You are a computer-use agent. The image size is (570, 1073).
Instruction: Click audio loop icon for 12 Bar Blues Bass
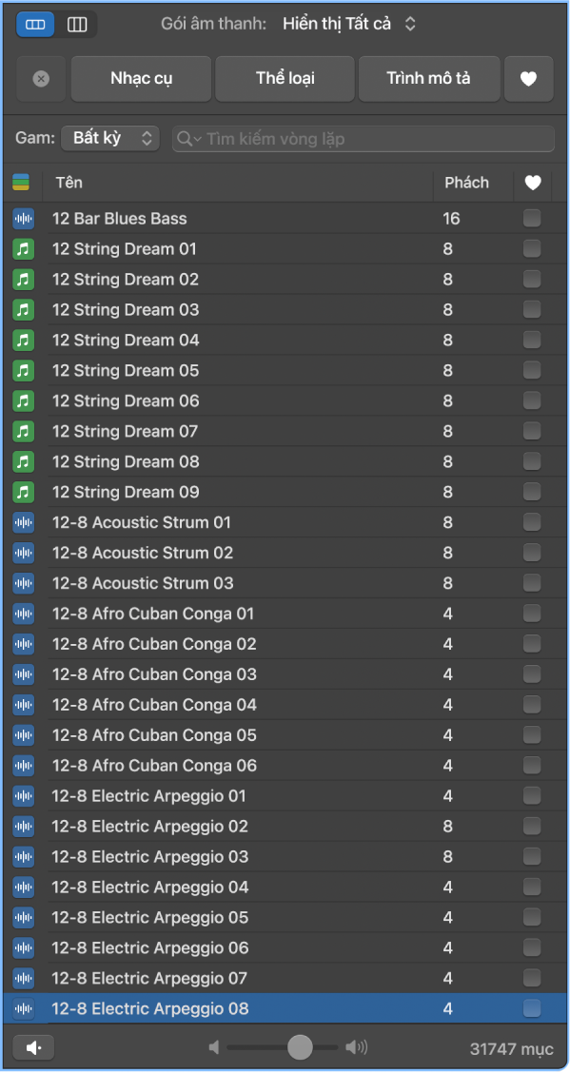pos(23,219)
